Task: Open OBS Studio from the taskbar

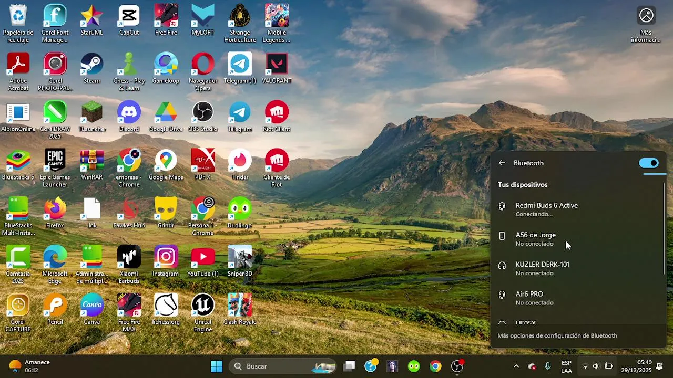Action: (457, 366)
